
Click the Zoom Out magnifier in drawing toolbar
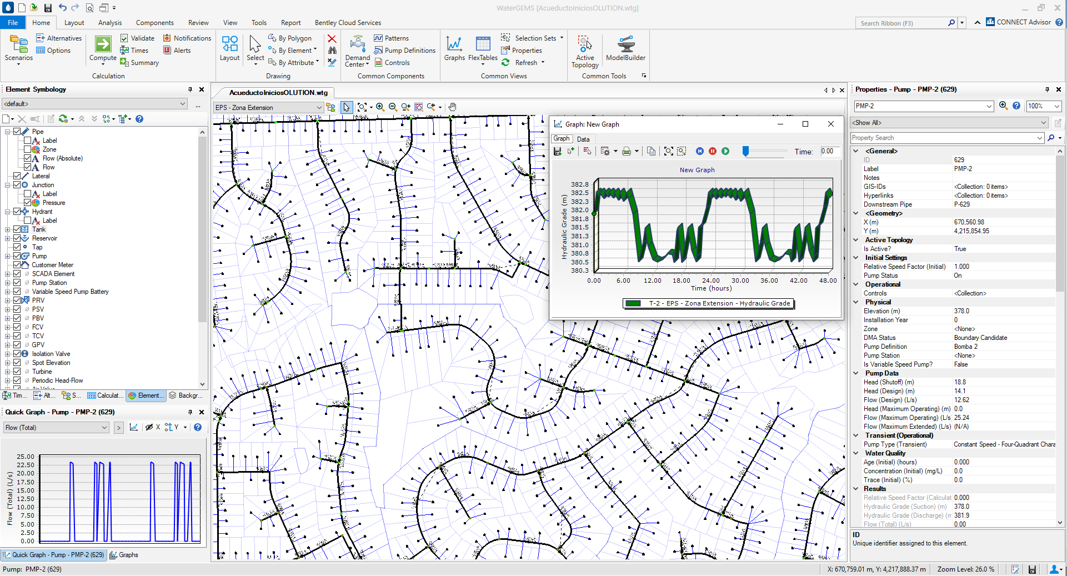(x=393, y=107)
